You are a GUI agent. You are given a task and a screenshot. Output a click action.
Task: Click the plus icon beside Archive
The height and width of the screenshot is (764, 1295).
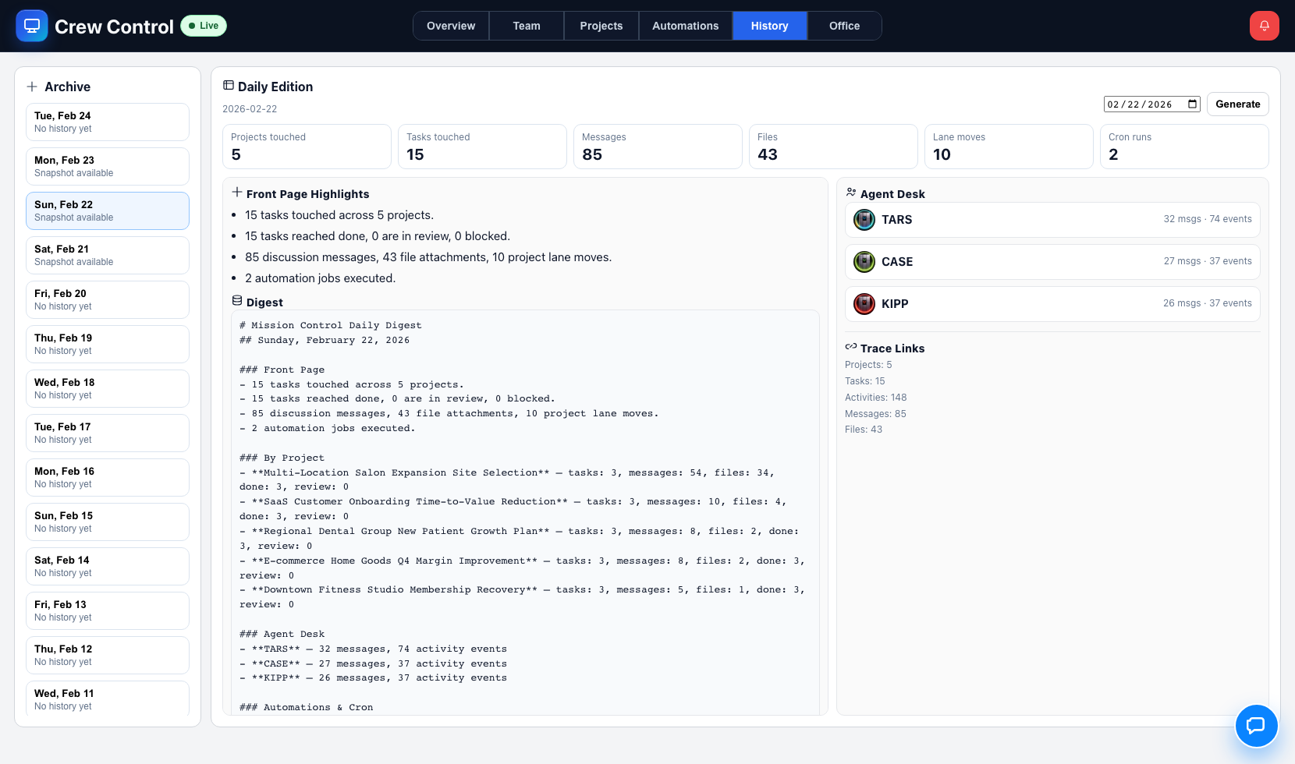32,87
